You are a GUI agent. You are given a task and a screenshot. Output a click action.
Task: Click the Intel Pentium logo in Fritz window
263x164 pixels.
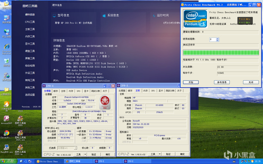point(195,19)
